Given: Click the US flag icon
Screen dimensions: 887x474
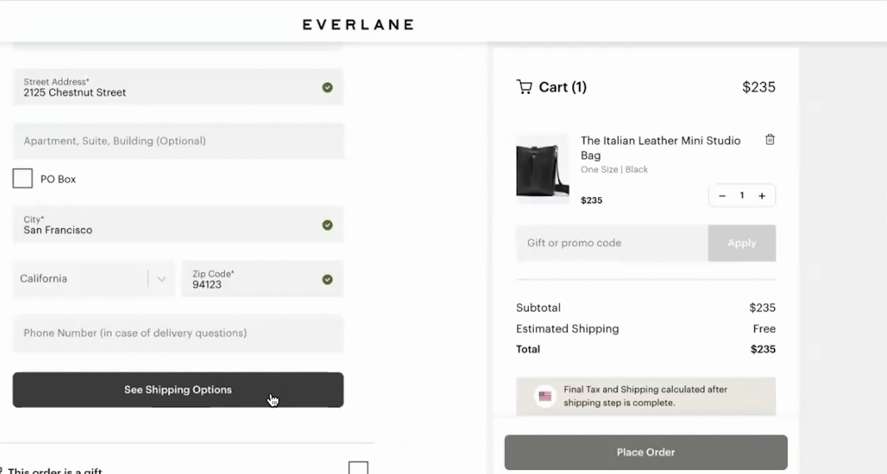Looking at the screenshot, I should (545, 396).
